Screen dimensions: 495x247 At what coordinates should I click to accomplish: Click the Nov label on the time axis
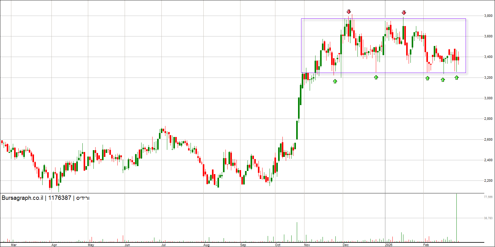(307, 245)
